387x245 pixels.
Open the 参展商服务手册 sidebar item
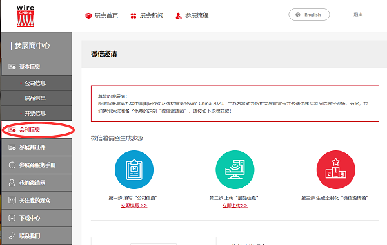(x=37, y=165)
